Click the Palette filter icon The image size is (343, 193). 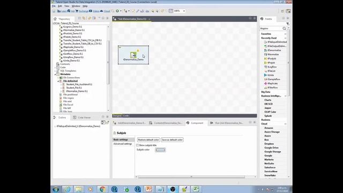pyautogui.click(x=288, y=24)
